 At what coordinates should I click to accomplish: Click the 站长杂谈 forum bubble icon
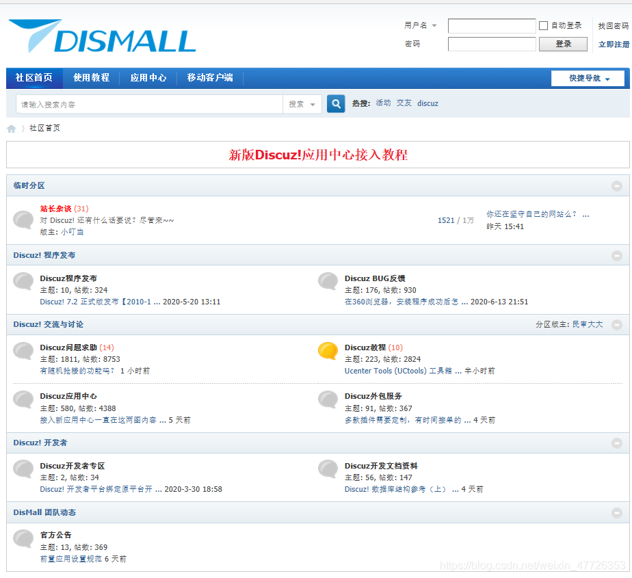tap(23, 220)
